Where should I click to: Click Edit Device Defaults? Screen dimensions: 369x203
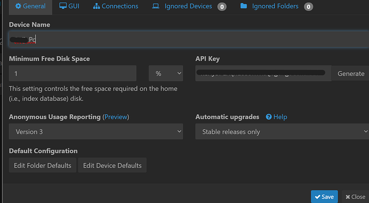click(x=112, y=165)
